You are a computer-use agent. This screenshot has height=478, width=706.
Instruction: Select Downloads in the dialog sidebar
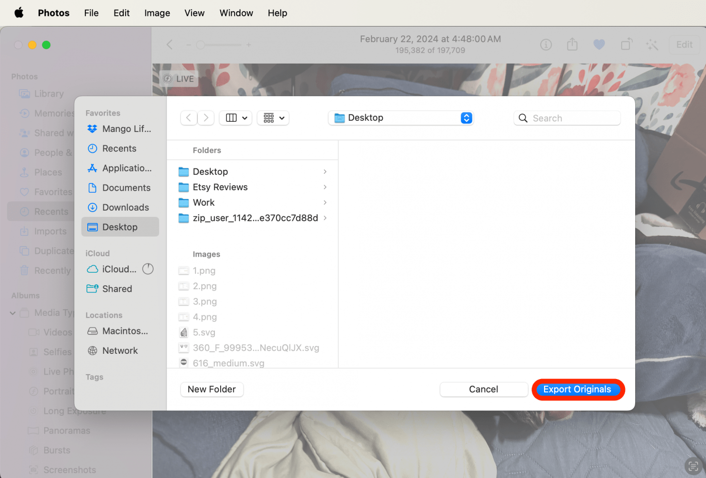click(x=120, y=208)
